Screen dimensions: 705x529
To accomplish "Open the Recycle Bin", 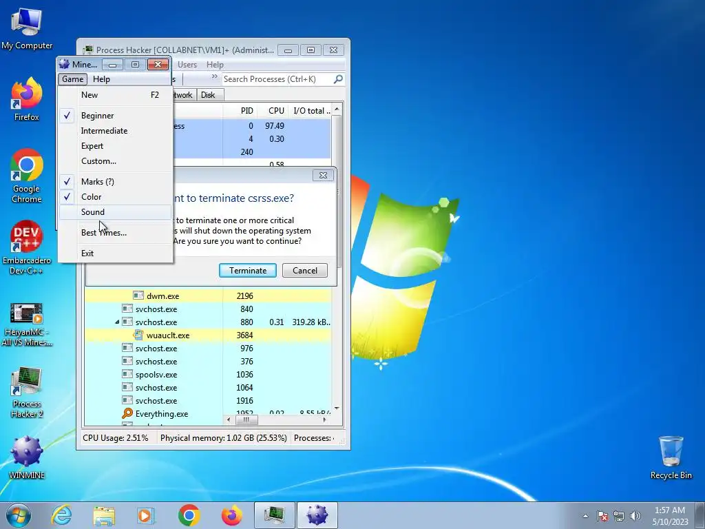I will click(x=671, y=458).
